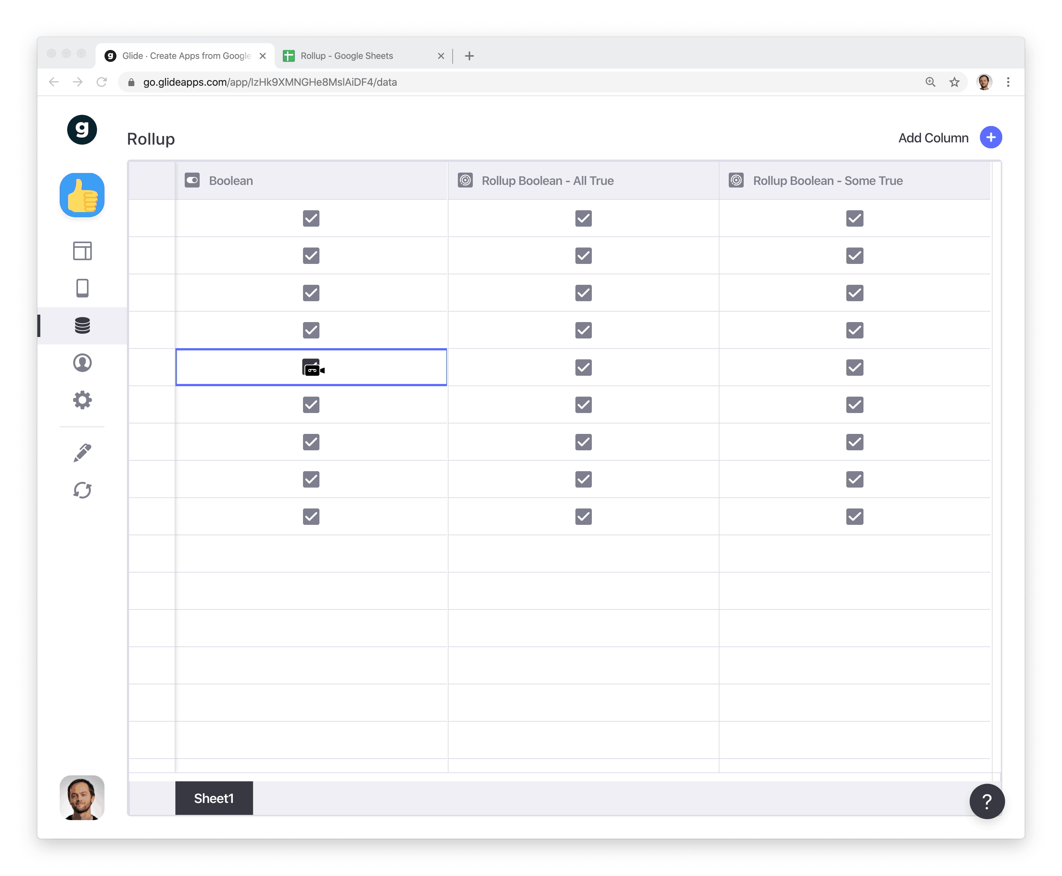The height and width of the screenshot is (876, 1062).
Task: Toggle the first row Boolean checkbox
Action: 311,218
